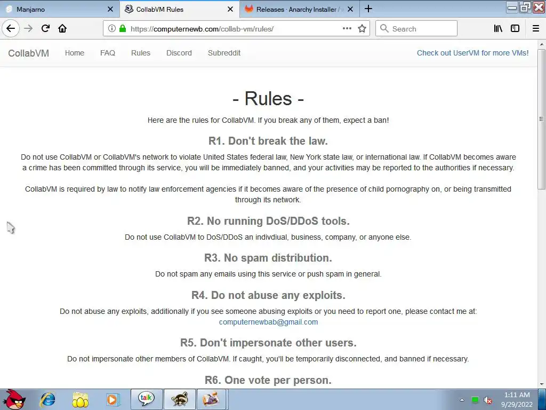Click the R1. Don't break the law heading
Screen dimensions: 546x410
point(268,141)
